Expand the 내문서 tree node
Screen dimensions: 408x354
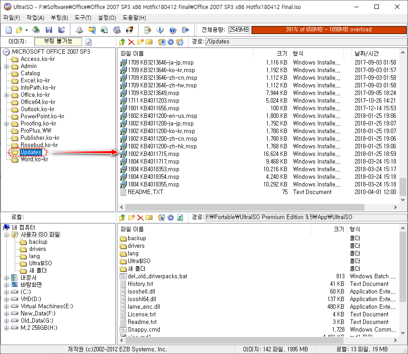coord(7,278)
